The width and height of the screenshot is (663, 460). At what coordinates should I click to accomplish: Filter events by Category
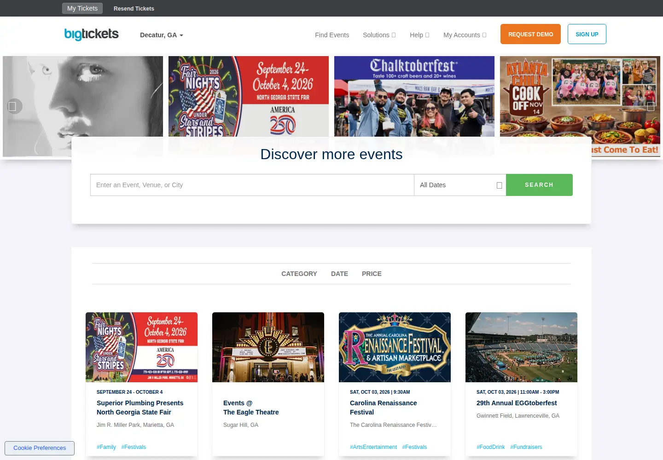click(299, 274)
